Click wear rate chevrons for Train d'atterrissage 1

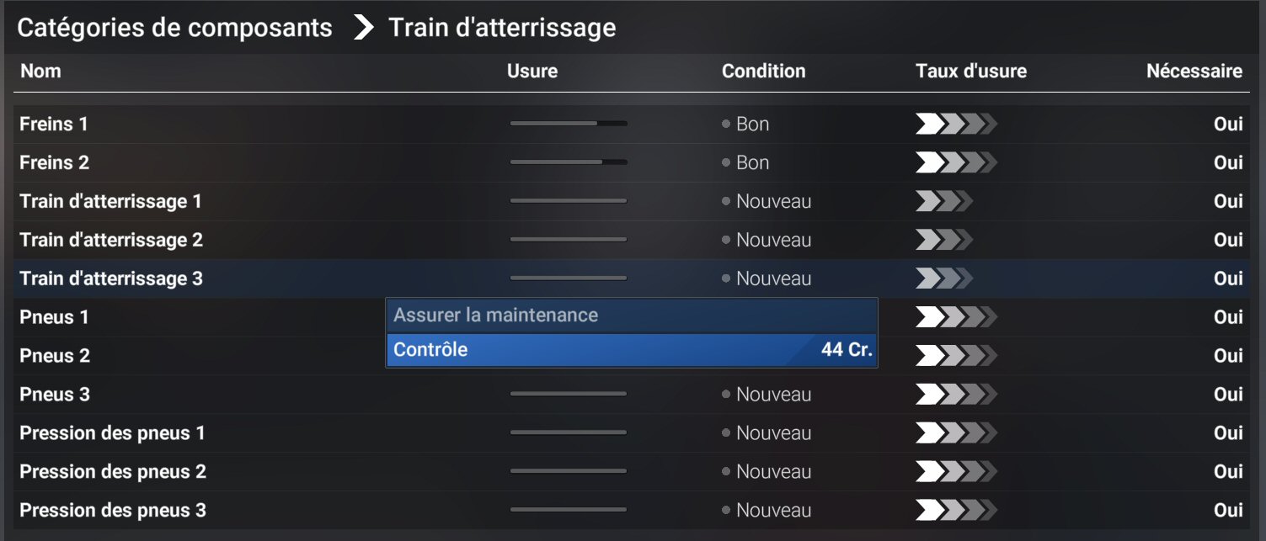(943, 202)
